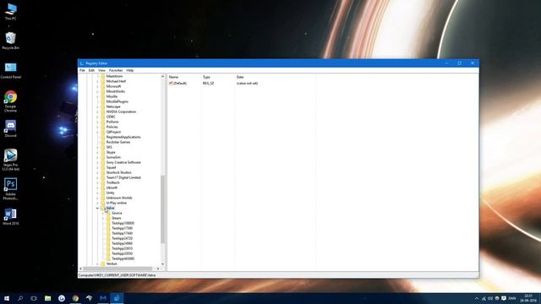Launch the Word 2016 desktop shortcut
This screenshot has width=541, height=304.
coord(11,216)
